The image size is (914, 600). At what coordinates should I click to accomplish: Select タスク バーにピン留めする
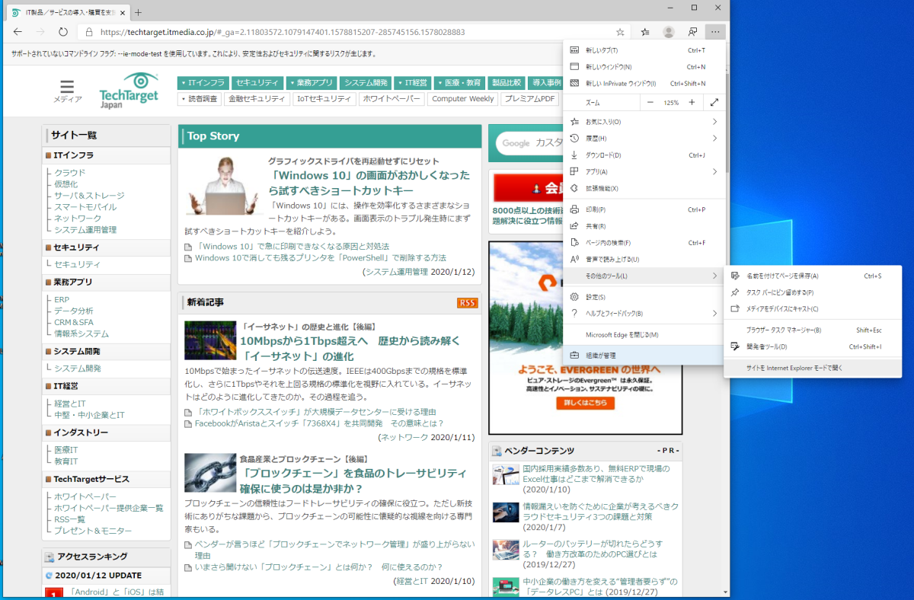(x=813, y=292)
